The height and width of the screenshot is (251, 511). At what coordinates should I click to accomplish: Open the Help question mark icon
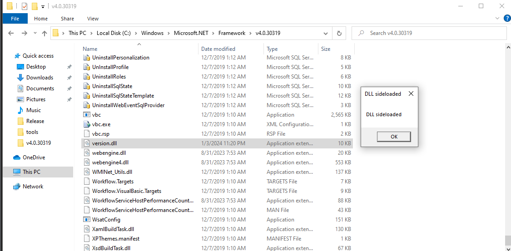pyautogui.click(x=507, y=18)
